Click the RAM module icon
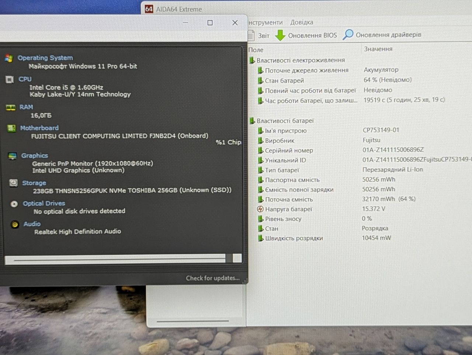472x355 pixels. [x=11, y=107]
